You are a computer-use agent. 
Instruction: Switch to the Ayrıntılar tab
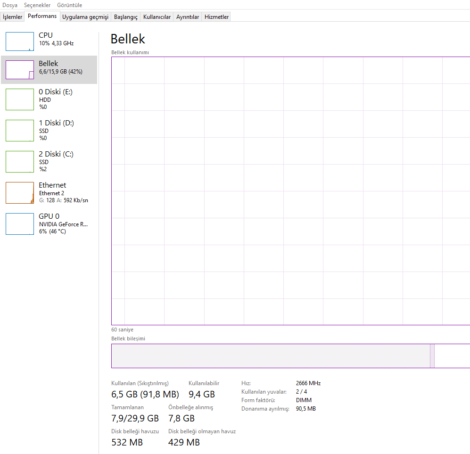[x=188, y=17]
